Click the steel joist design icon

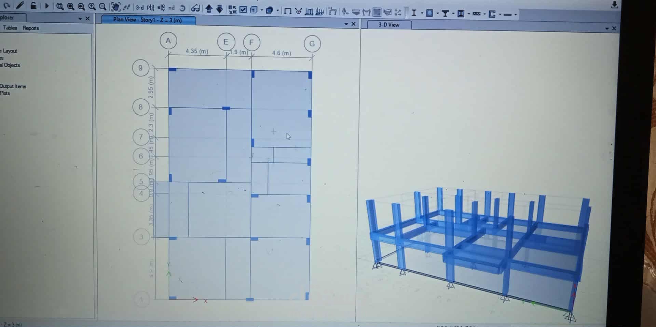point(477,14)
